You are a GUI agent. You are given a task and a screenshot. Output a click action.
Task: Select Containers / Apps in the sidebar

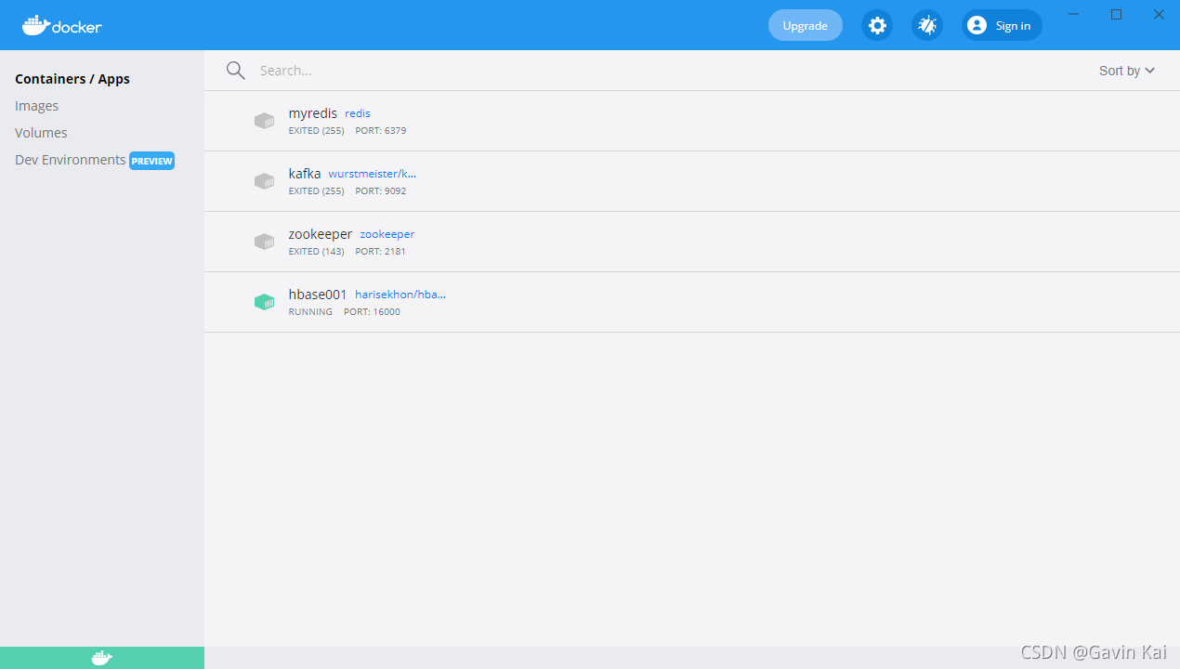72,79
